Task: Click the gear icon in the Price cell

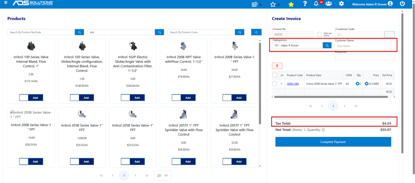Action: click(x=366, y=84)
